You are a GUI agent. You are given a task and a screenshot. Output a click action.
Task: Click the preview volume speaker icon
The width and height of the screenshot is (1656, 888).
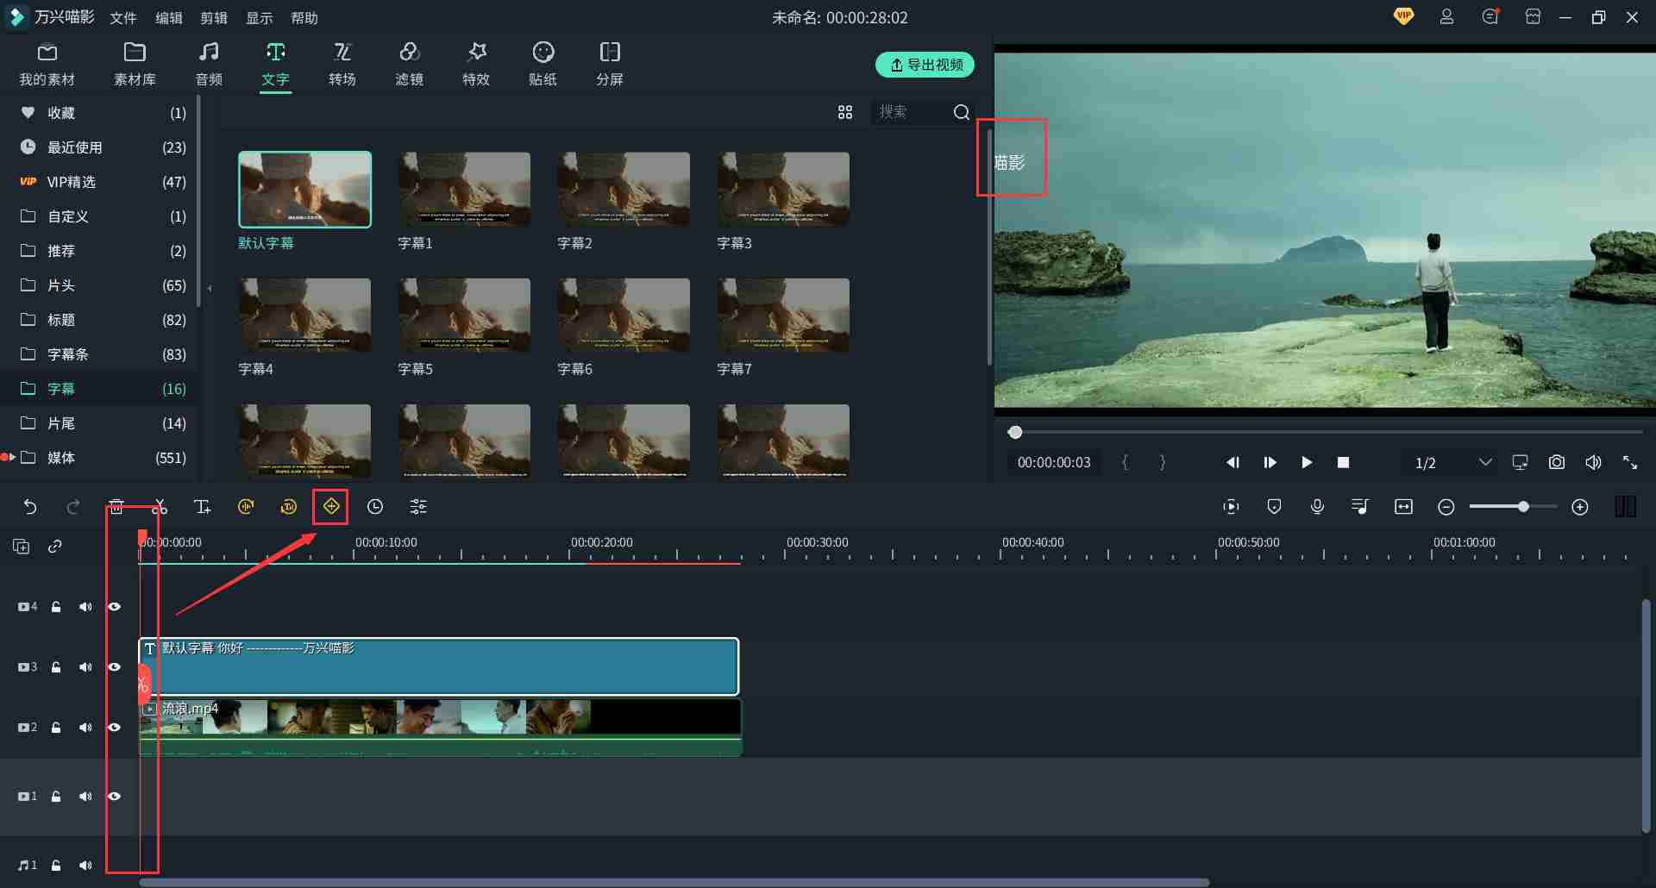1593,463
